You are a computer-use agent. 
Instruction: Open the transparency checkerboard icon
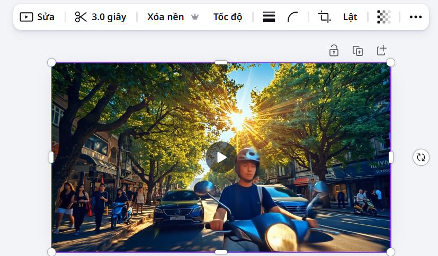tap(384, 17)
